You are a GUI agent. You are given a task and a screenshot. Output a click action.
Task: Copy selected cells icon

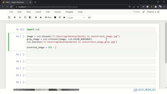25,17
